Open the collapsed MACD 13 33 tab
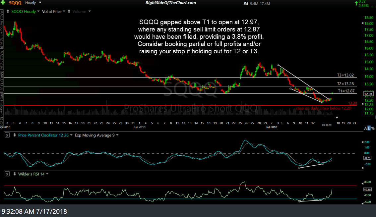This screenshot has height=217, width=376. 2,81
